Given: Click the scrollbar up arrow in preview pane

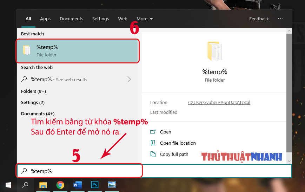Looking at the screenshot, I should click(289, 31).
